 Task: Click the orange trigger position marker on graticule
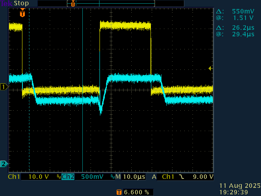coord(22,13)
